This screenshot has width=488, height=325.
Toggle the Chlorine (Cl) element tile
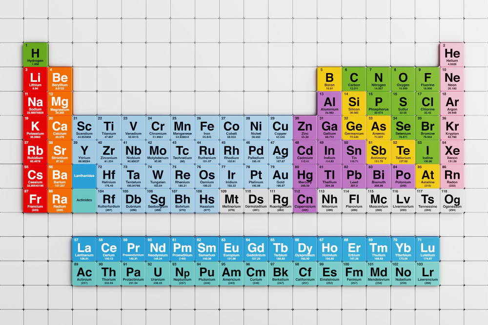tap(428, 103)
